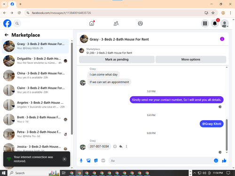Click the Windows taskbar Search box
The width and height of the screenshot is (235, 176).
pos(34,173)
